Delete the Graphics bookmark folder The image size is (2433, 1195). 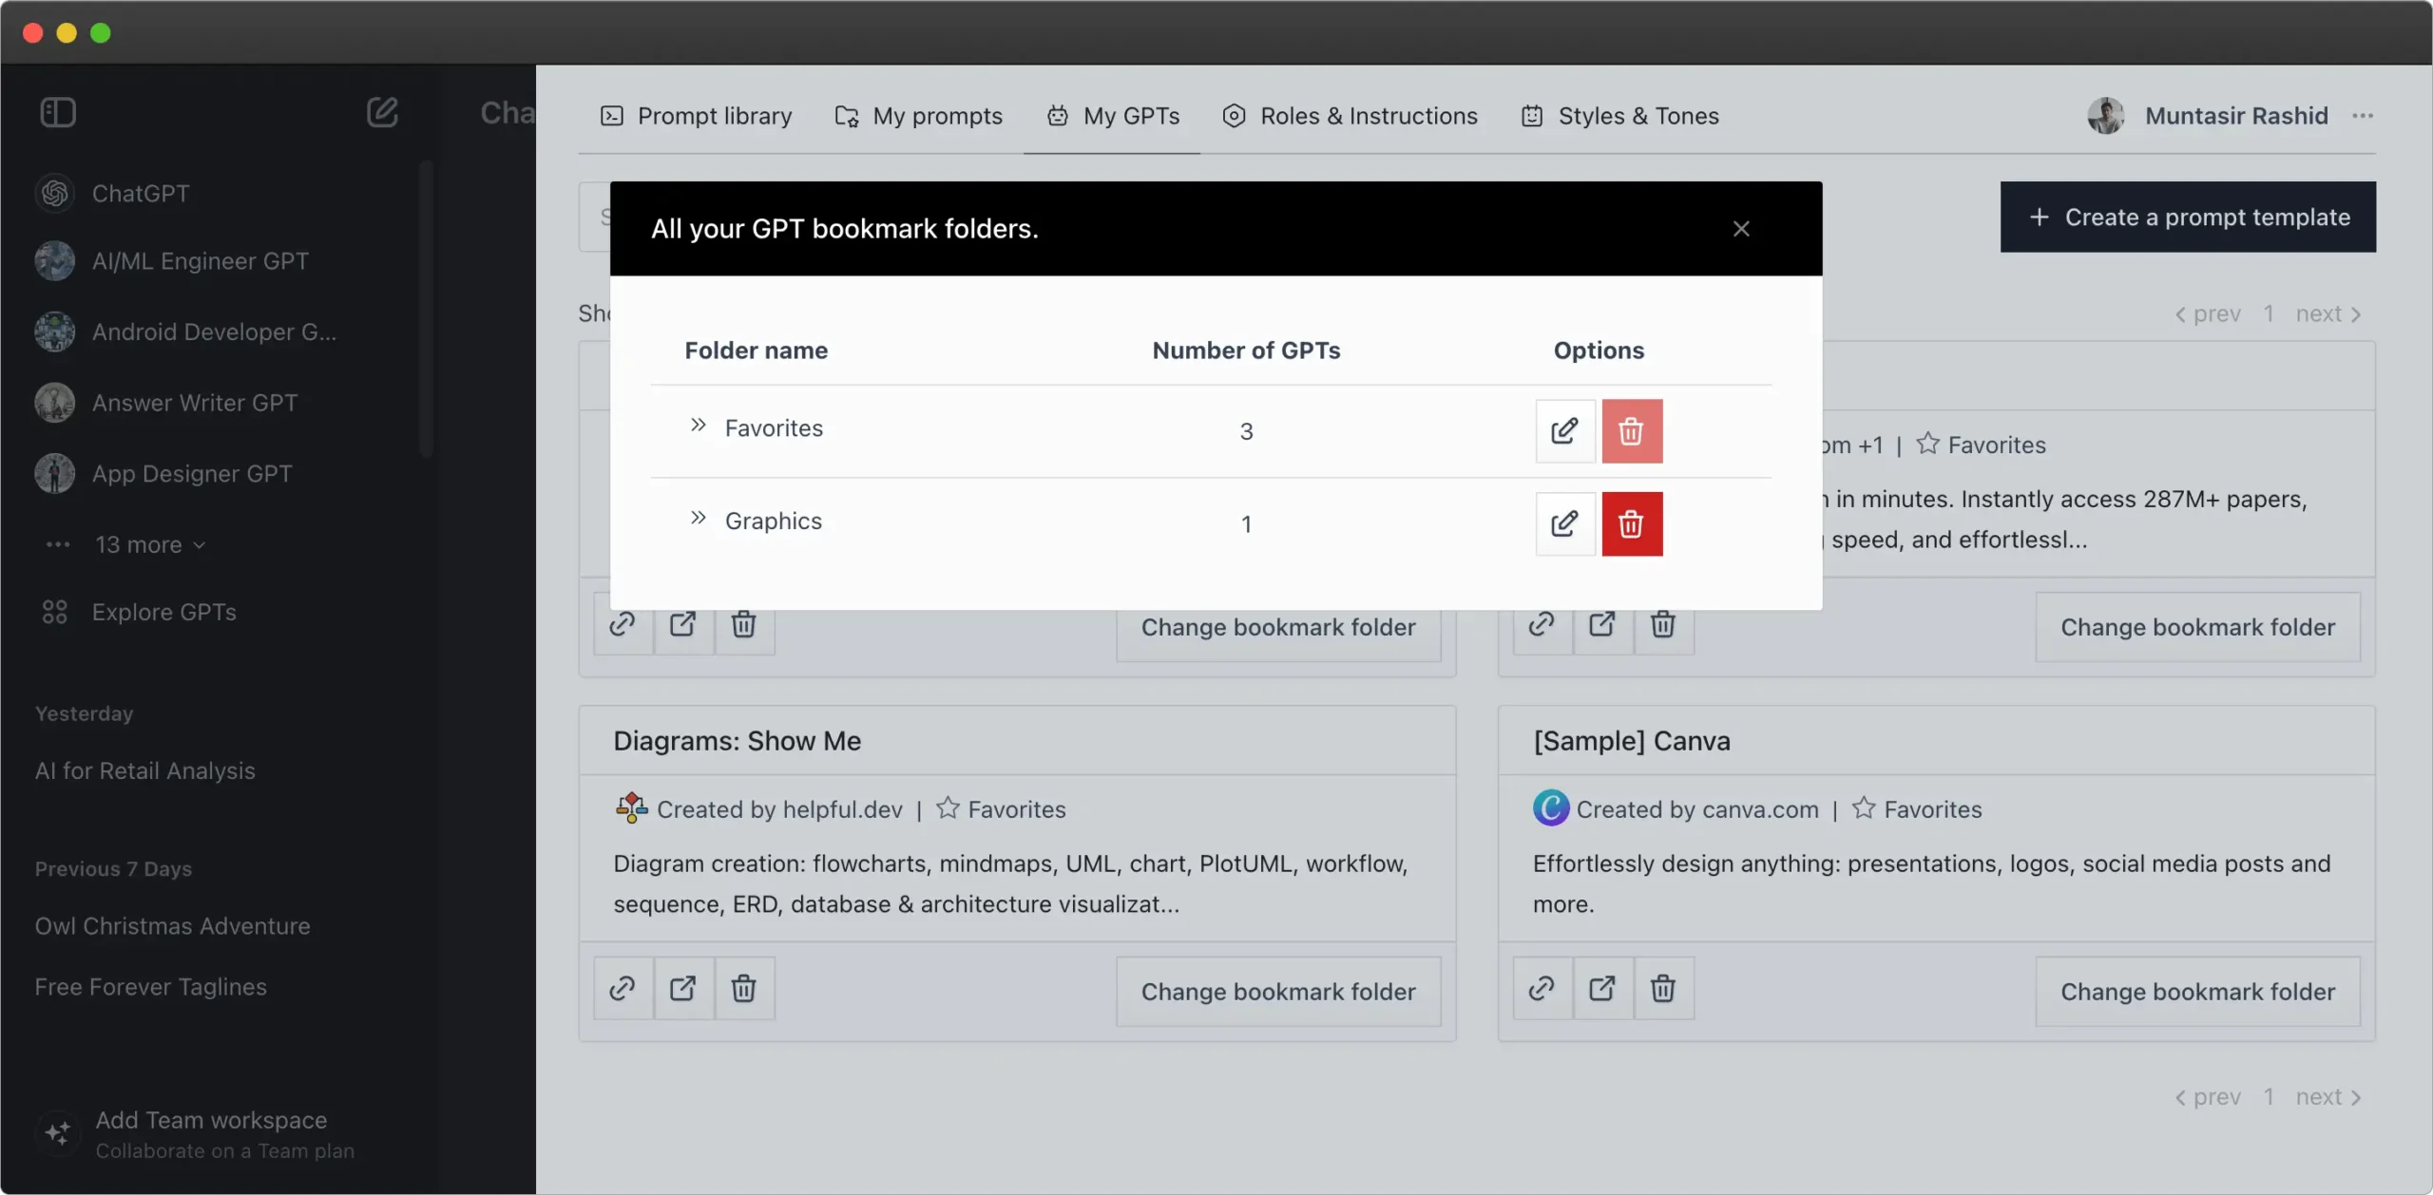1632,523
